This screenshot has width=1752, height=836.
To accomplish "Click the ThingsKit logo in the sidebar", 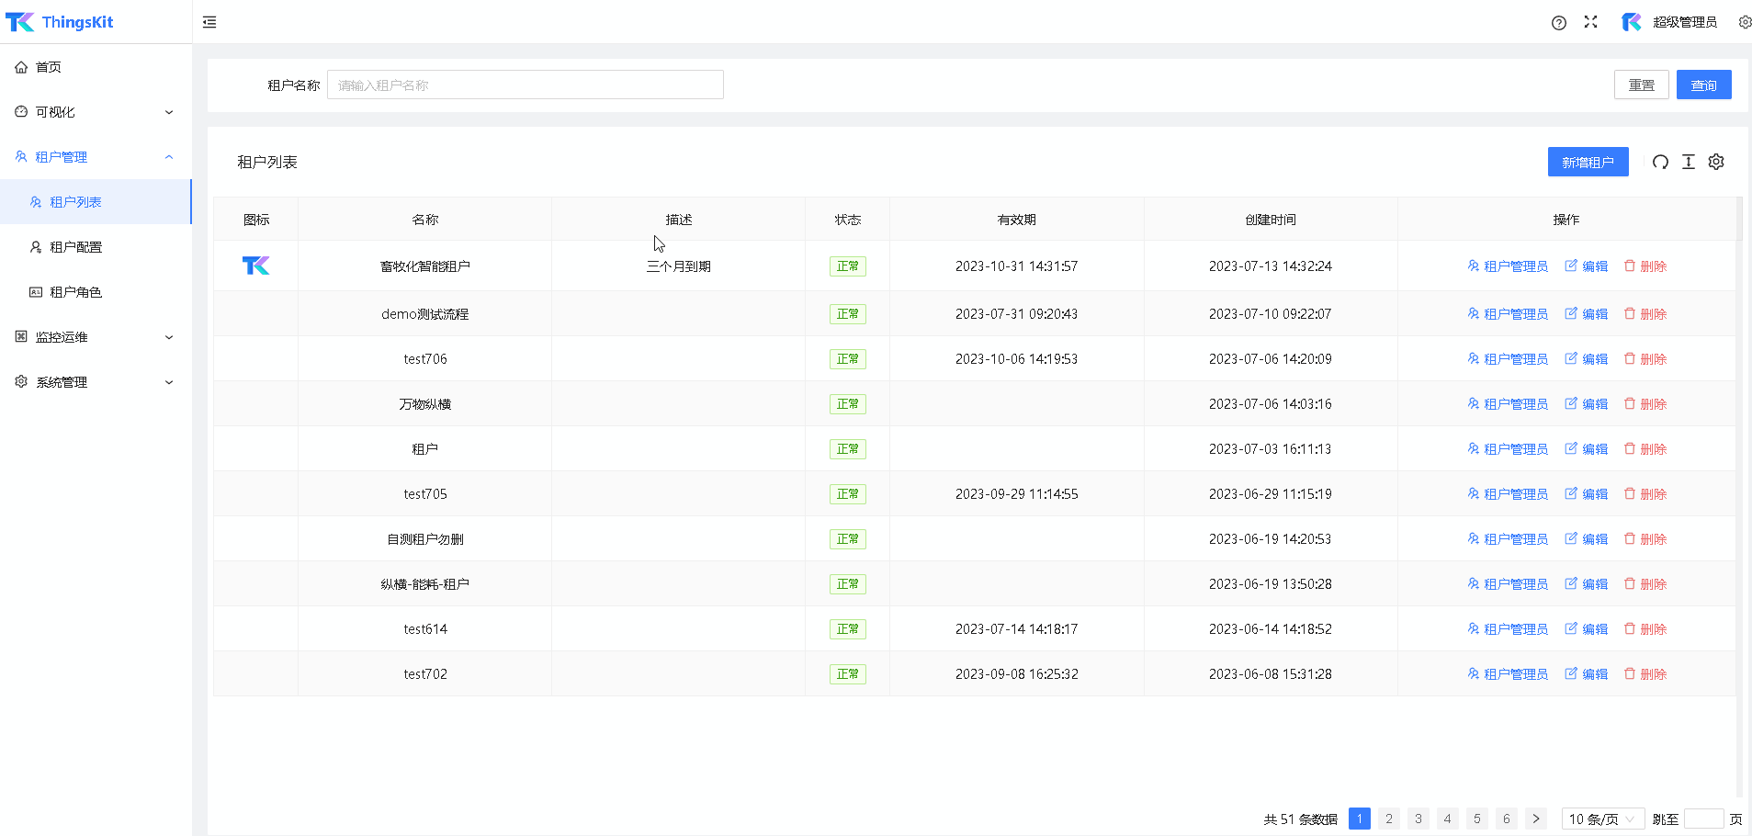I will [x=60, y=22].
